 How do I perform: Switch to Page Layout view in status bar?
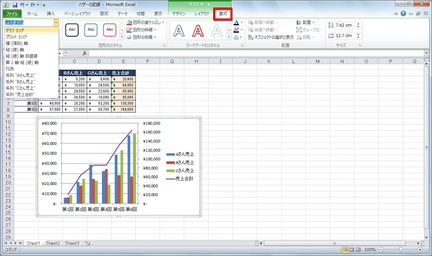[x=353, y=250]
